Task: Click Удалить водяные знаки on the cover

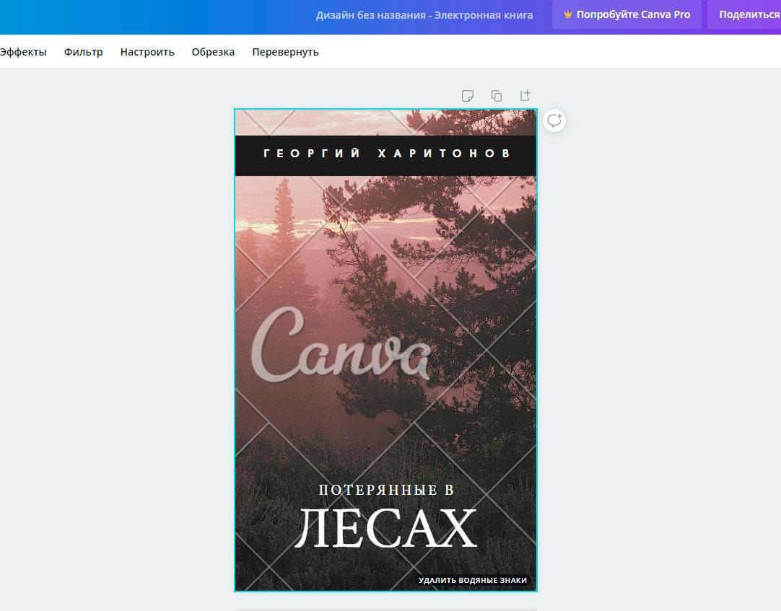Action: (x=473, y=580)
